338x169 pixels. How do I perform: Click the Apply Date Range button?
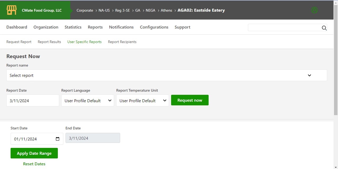[x=34, y=153]
